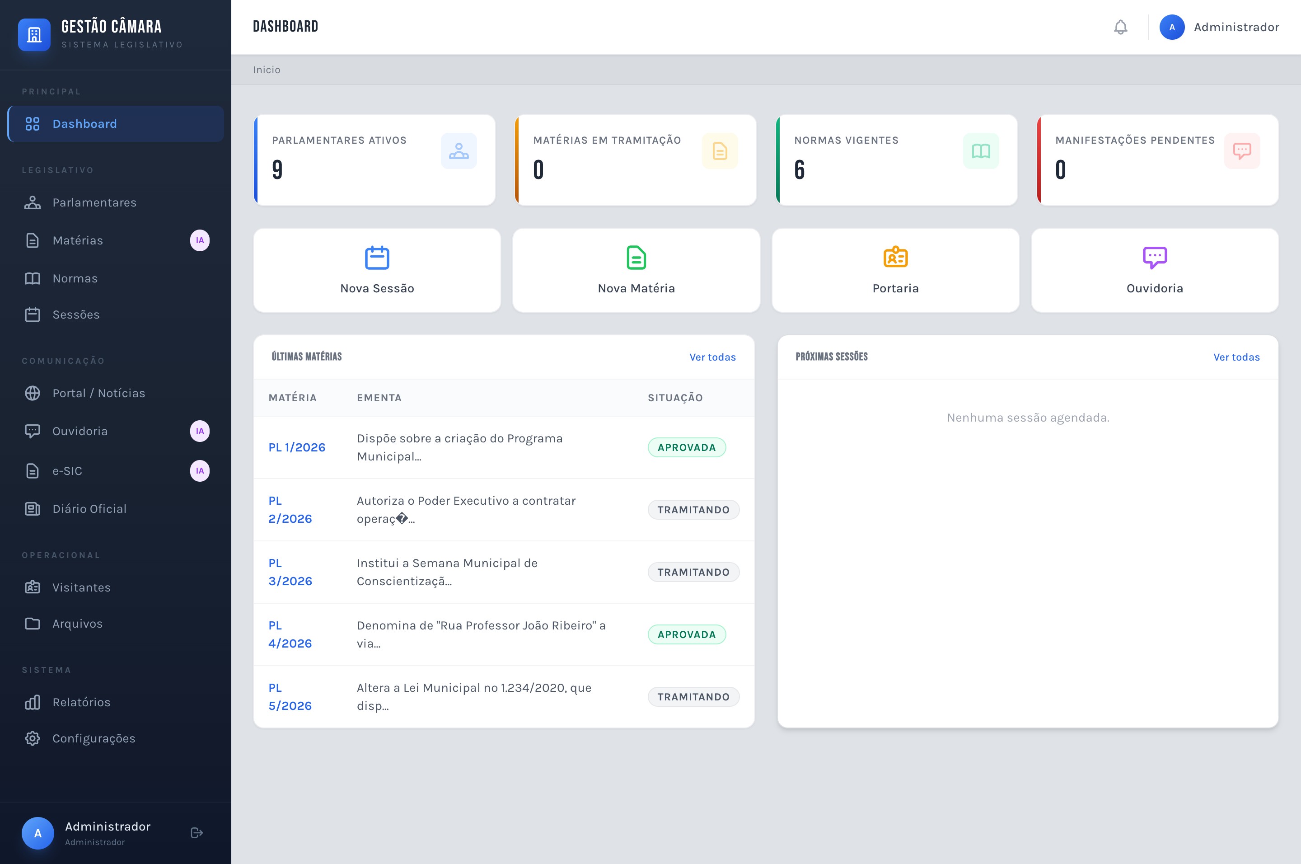
Task: Click the Diário Oficial newspaper icon
Action: click(33, 508)
